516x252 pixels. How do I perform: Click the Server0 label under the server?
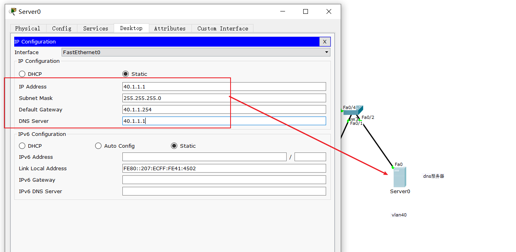(400, 191)
